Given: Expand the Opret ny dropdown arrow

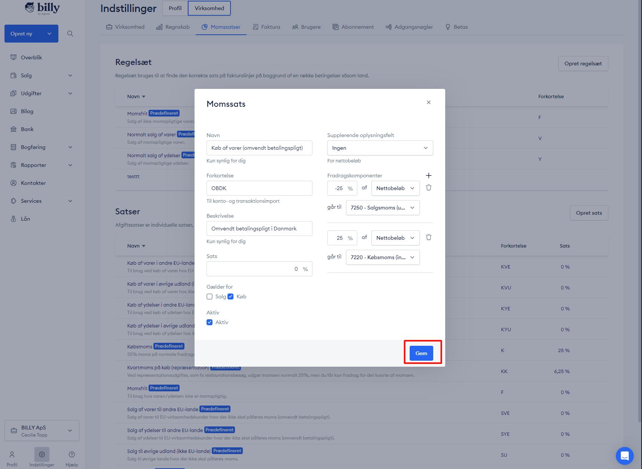Looking at the screenshot, I should 49,34.
